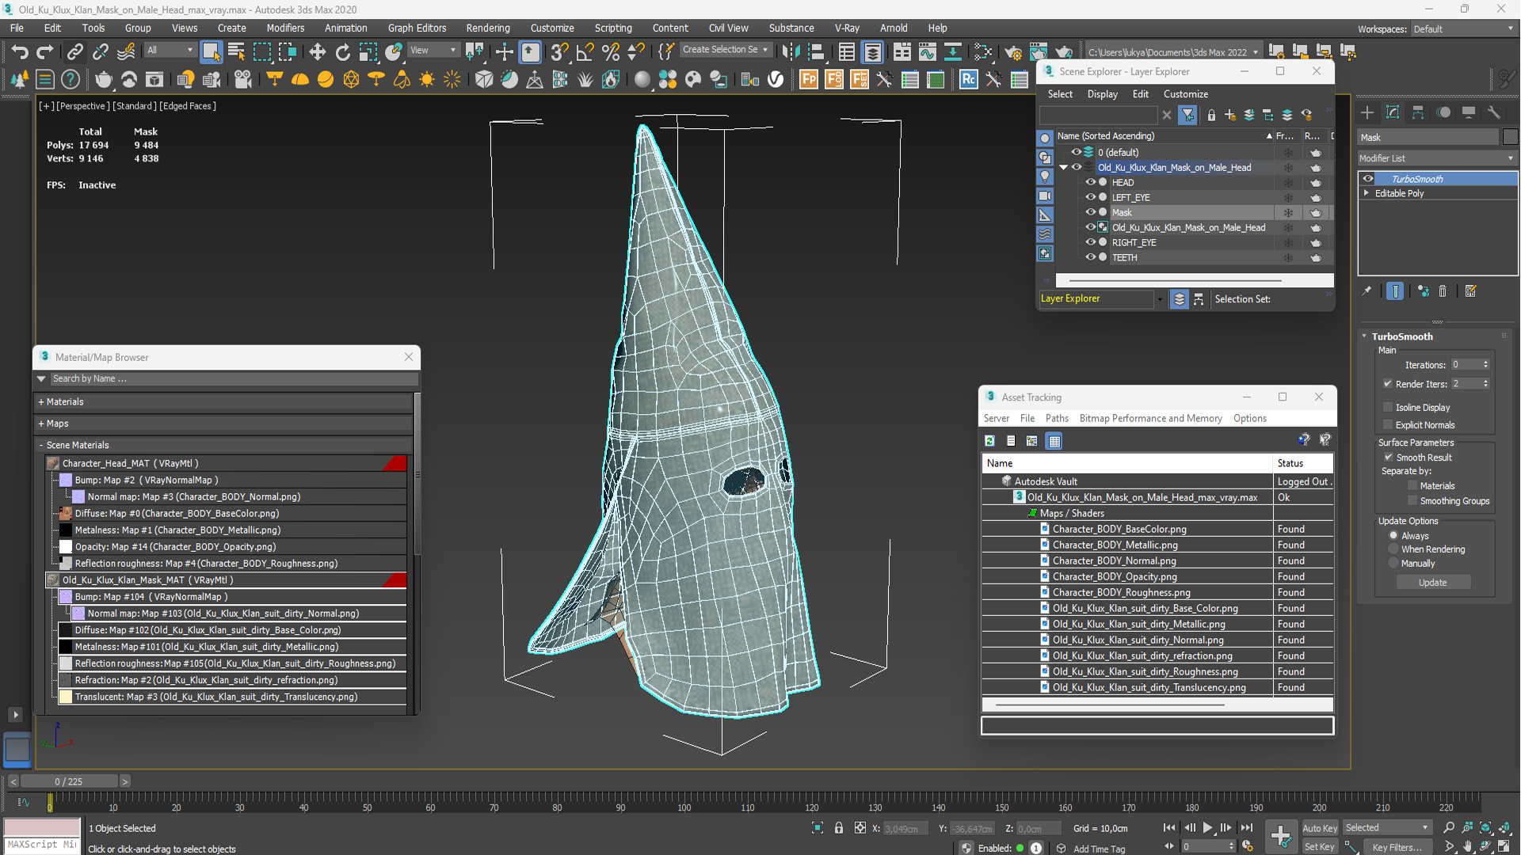Click the Refresh icon in Asset Tracking

(989, 441)
